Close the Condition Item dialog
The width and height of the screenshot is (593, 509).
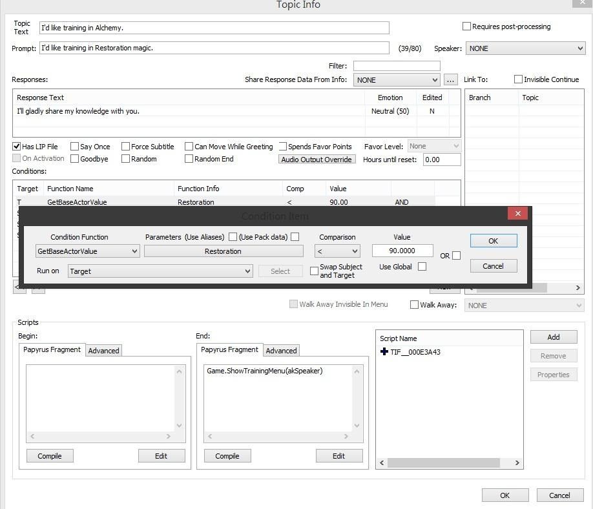click(517, 214)
